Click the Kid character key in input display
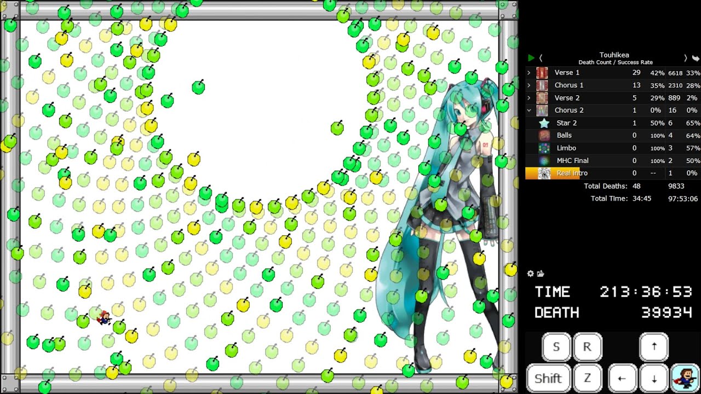Screen dimensions: 701x394 685,378
